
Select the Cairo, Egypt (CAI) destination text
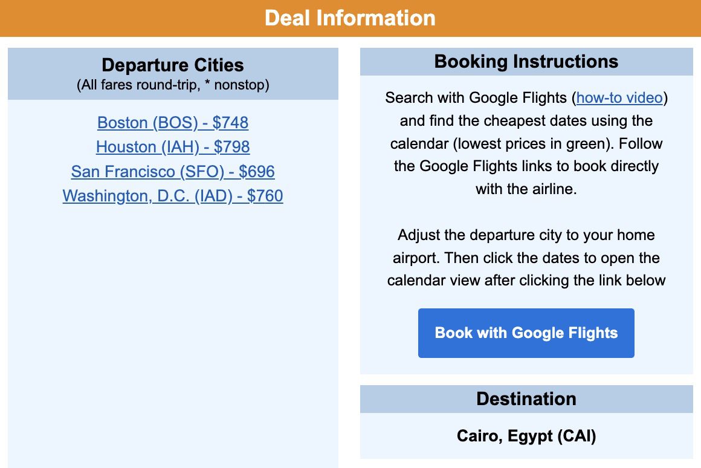526,436
